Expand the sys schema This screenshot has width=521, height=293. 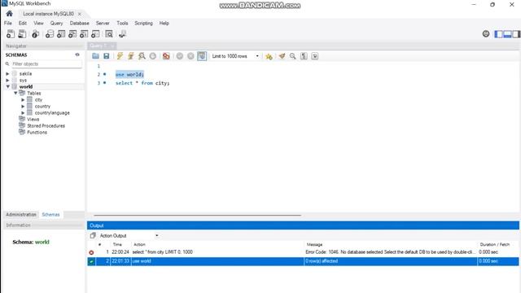tap(7, 81)
